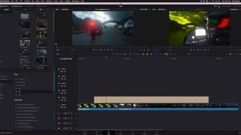241x135 pixels.
Task: Toggle the Media Pool panel button
Action: point(5,6)
